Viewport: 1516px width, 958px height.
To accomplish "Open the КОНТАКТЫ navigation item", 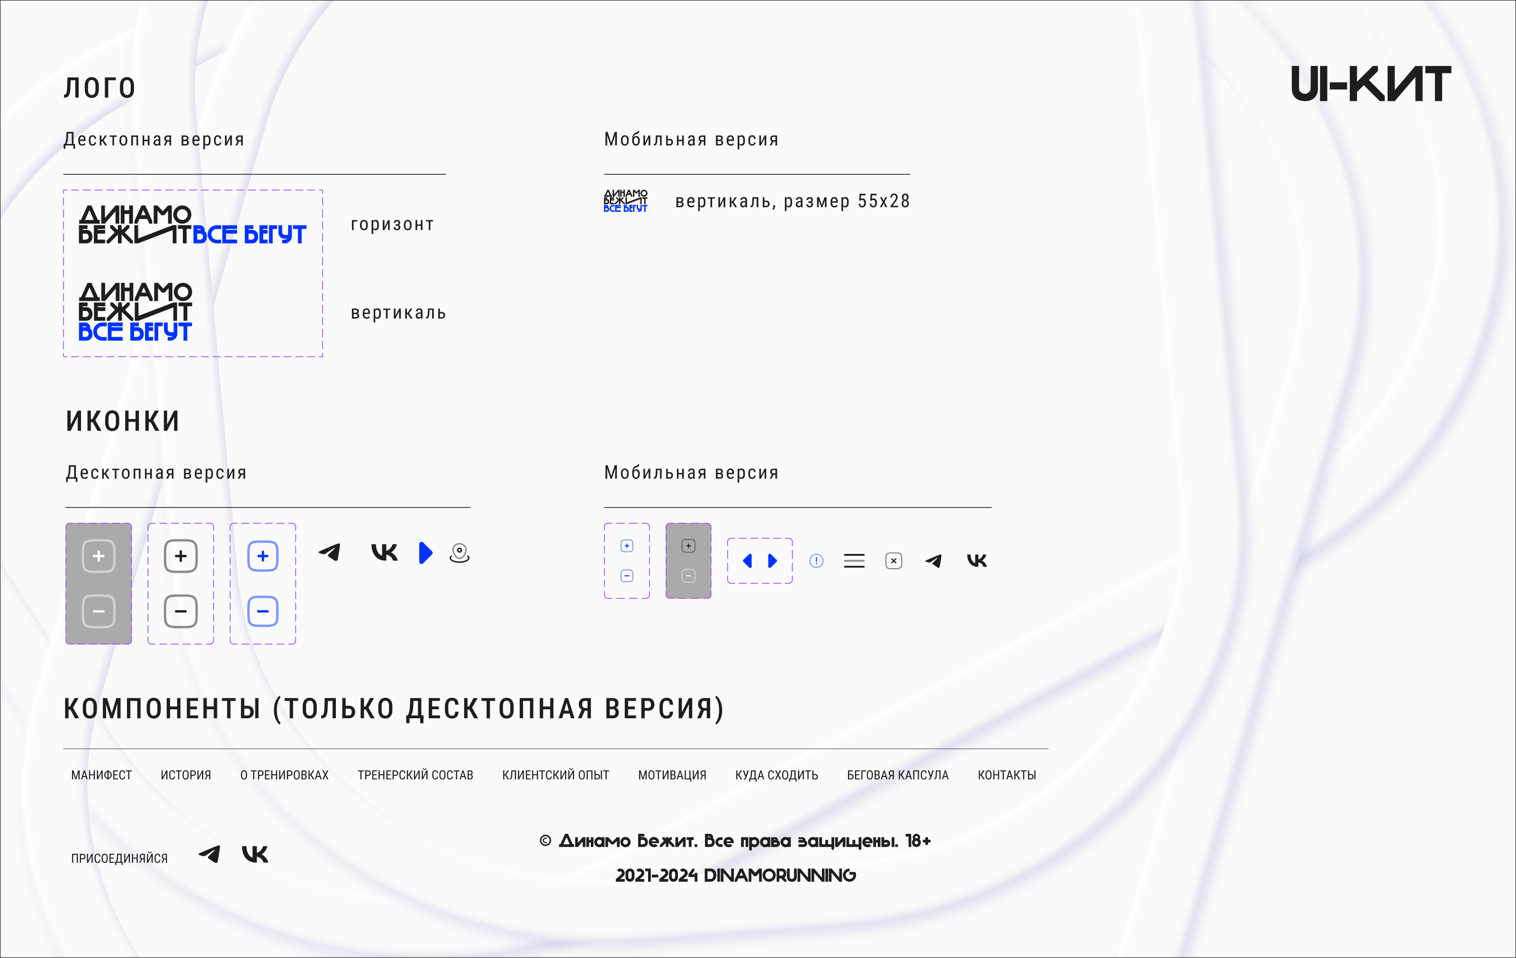I will pyautogui.click(x=1007, y=775).
